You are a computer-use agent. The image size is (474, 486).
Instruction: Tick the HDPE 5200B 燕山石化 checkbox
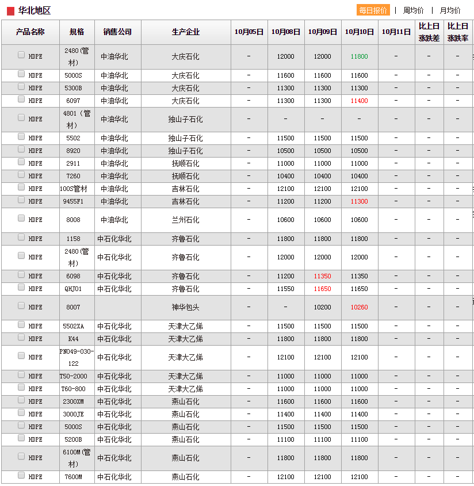point(21,438)
